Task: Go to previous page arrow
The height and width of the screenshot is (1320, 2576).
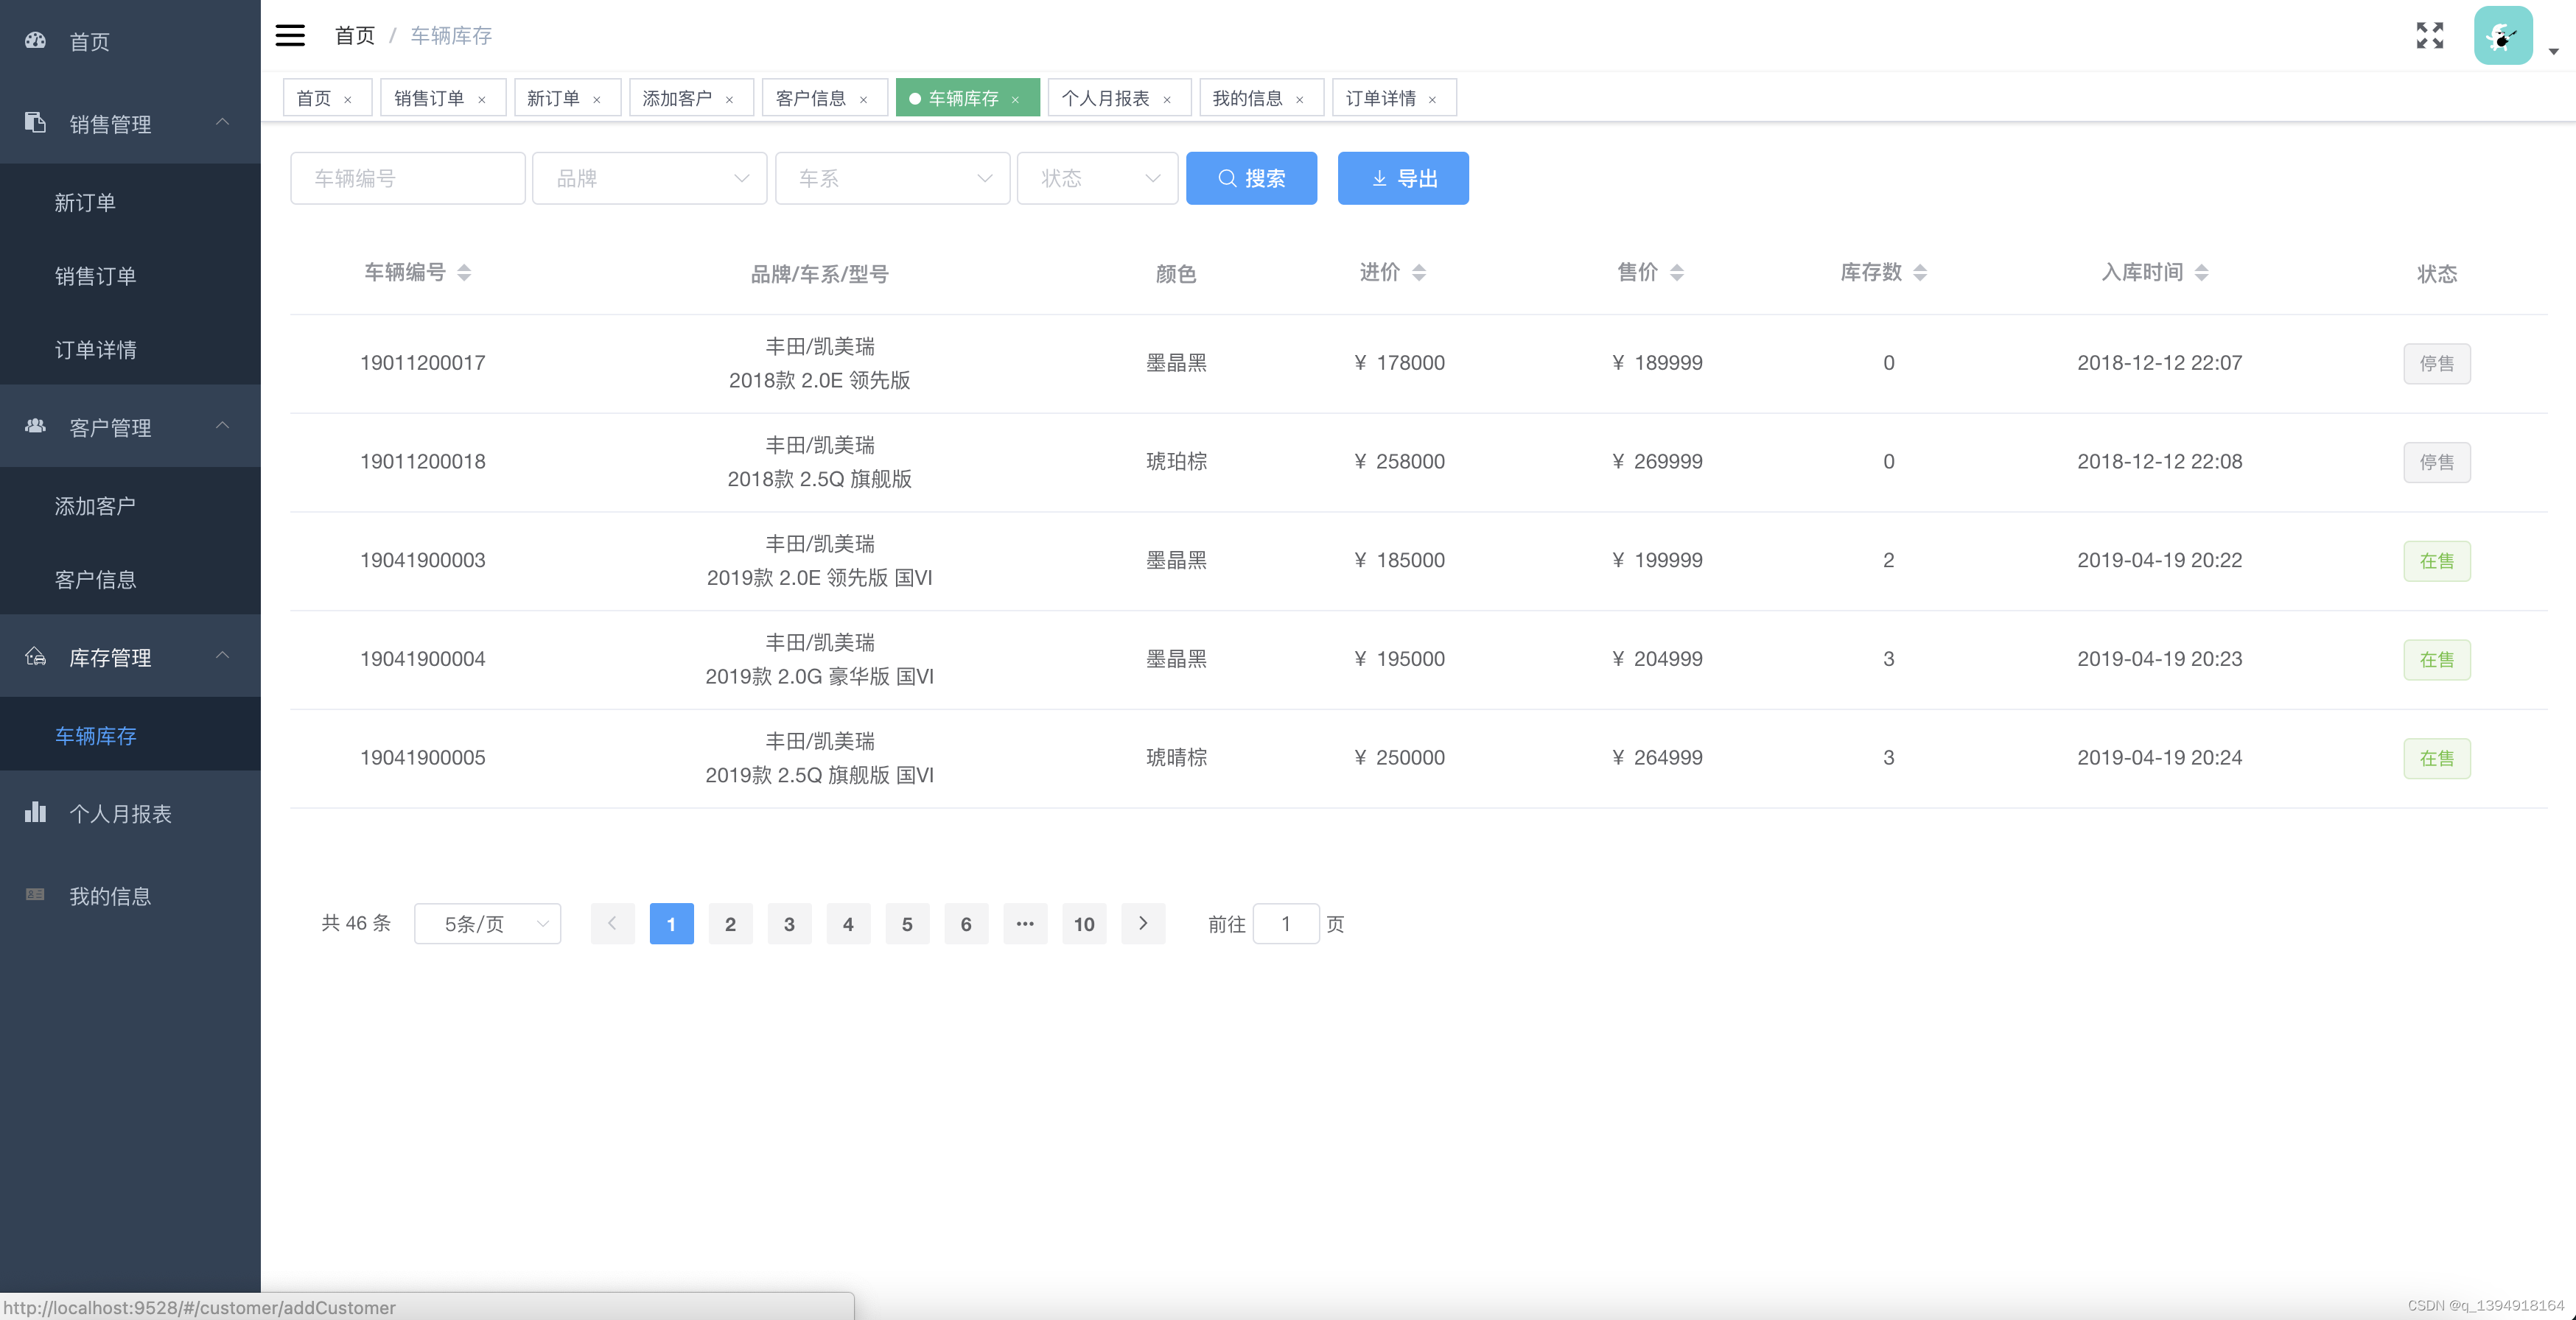Action: 612,923
